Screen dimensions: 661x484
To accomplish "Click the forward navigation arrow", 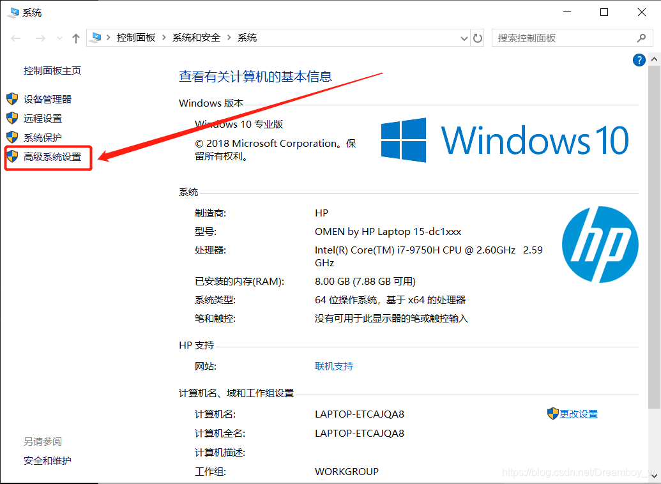I will click(x=40, y=38).
